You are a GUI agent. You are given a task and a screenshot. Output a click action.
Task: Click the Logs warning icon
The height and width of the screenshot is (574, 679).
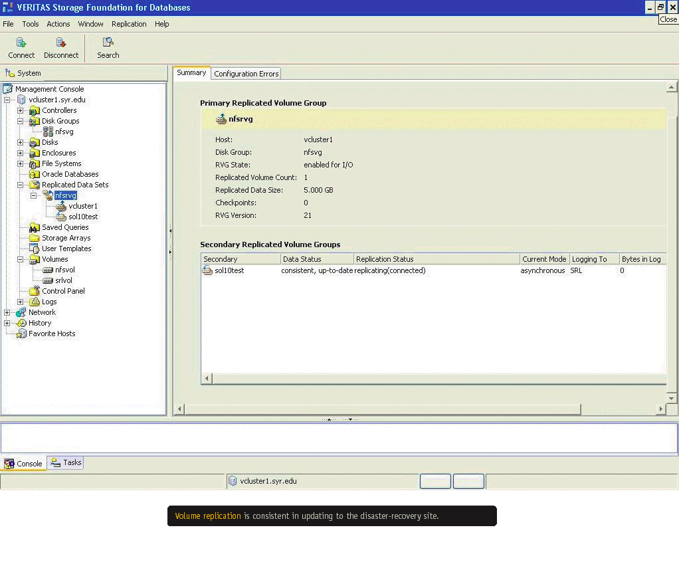[x=34, y=302]
